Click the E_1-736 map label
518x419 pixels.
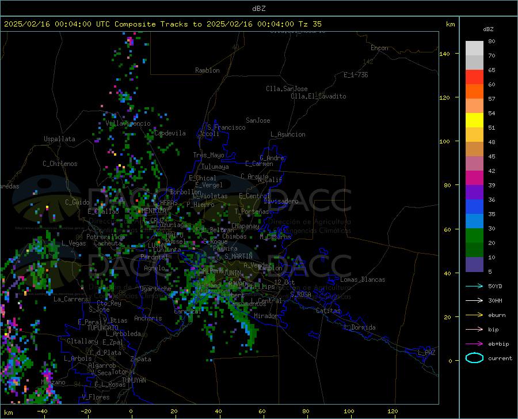pyautogui.click(x=356, y=75)
